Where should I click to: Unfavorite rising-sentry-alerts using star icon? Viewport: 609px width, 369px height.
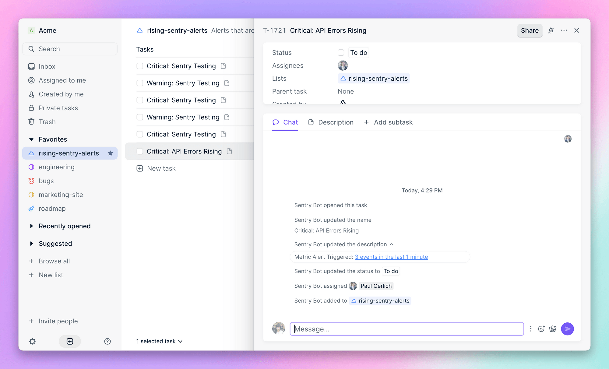pos(110,153)
